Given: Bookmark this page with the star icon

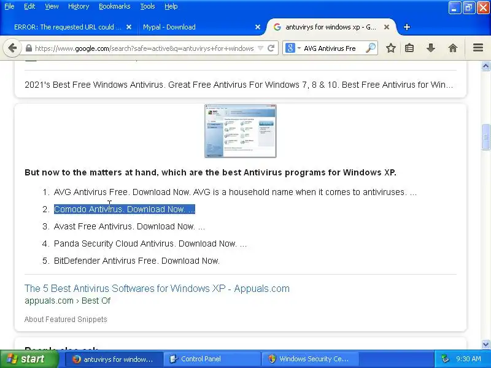Looking at the screenshot, I should pos(391,48).
